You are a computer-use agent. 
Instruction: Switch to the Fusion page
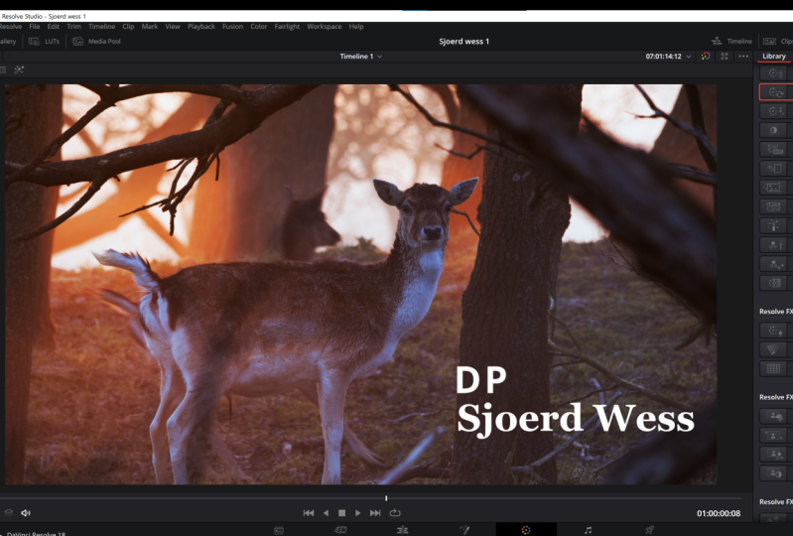[464, 530]
